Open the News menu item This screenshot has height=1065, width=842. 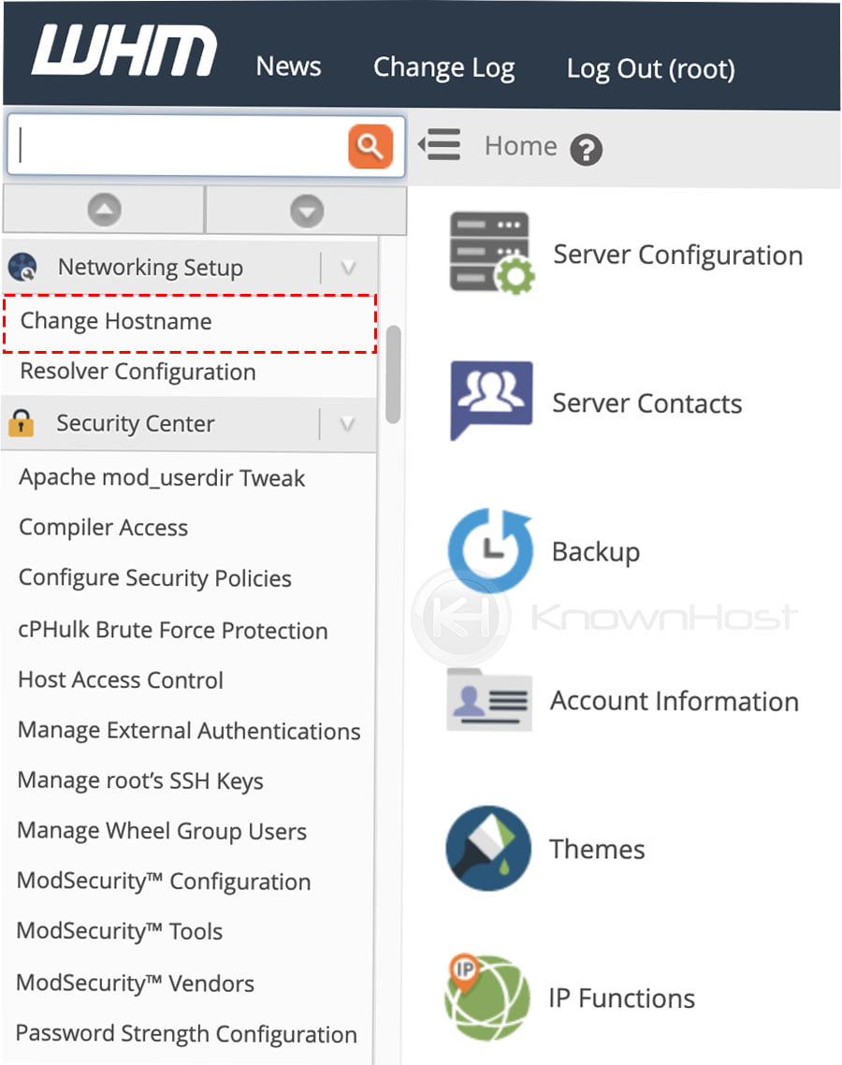[288, 66]
